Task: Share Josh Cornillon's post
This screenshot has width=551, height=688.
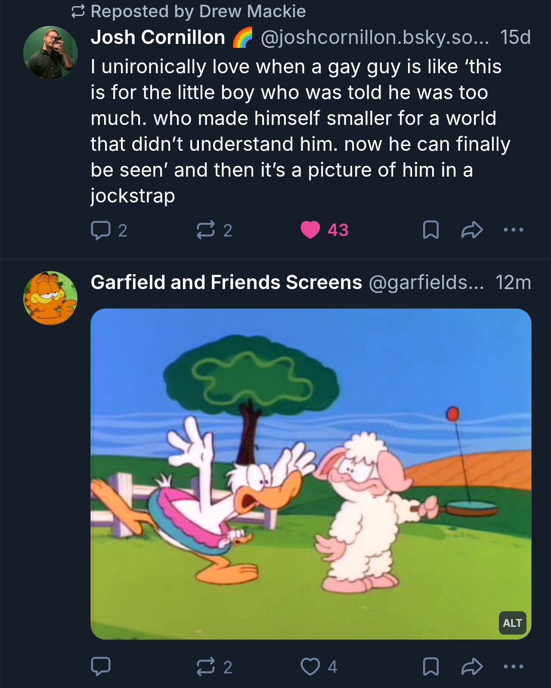Action: tap(472, 230)
